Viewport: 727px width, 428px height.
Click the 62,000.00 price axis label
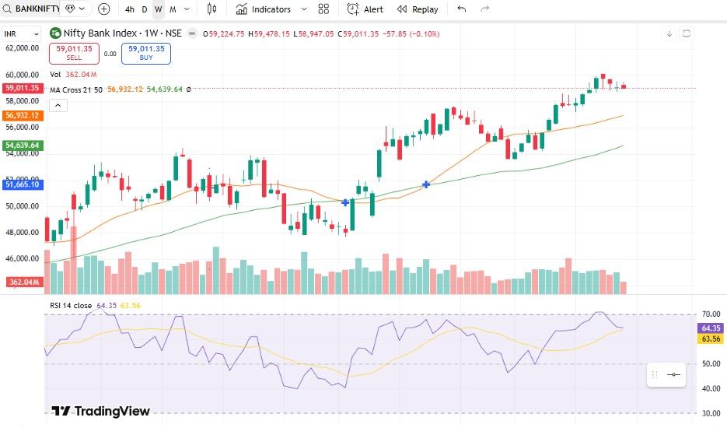click(x=23, y=47)
